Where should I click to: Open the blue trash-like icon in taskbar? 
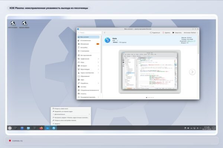point(22,128)
